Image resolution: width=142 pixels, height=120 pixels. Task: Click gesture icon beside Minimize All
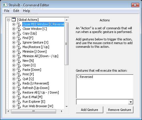coord(19,56)
